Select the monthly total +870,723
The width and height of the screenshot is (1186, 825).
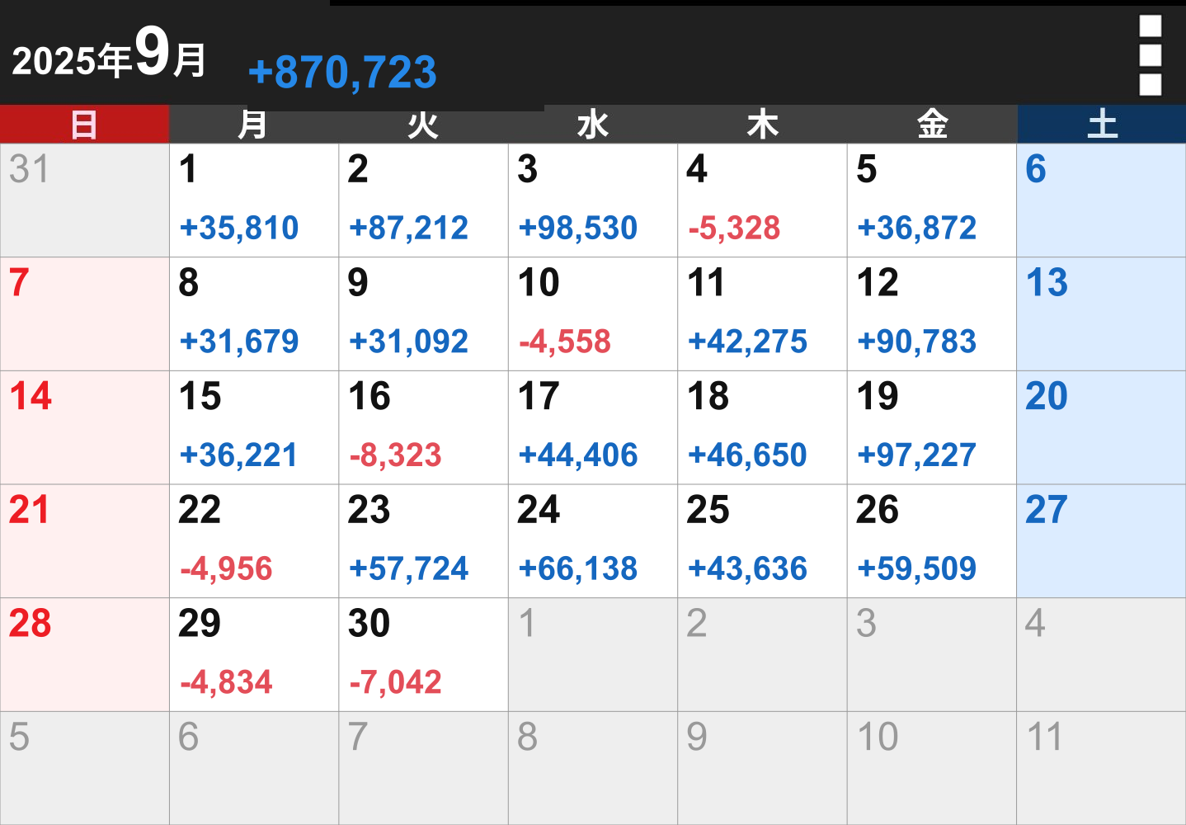342,72
